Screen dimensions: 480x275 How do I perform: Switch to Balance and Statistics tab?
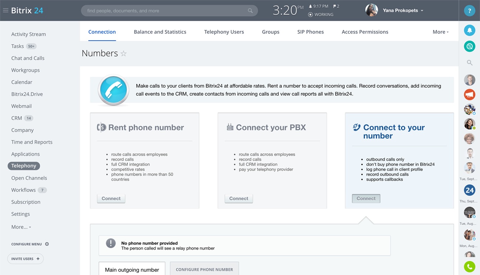click(160, 32)
